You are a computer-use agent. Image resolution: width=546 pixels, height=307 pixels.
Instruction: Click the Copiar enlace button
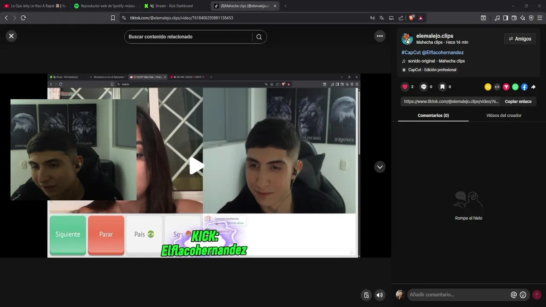point(518,101)
